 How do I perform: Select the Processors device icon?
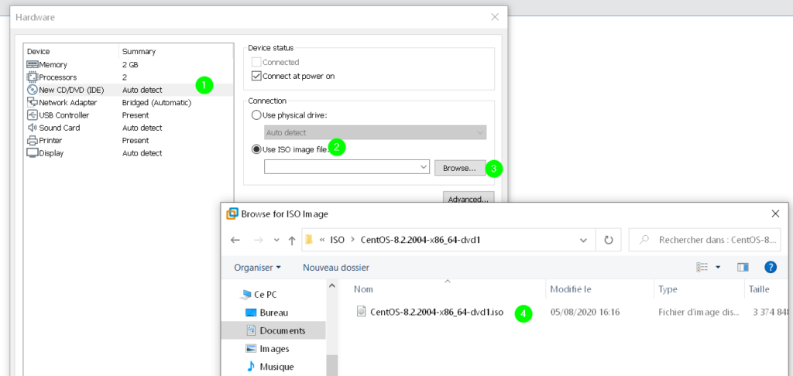point(33,77)
